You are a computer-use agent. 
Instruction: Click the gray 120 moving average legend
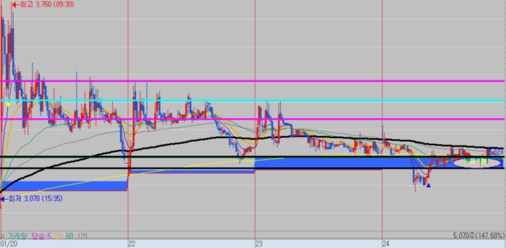click(82, 236)
